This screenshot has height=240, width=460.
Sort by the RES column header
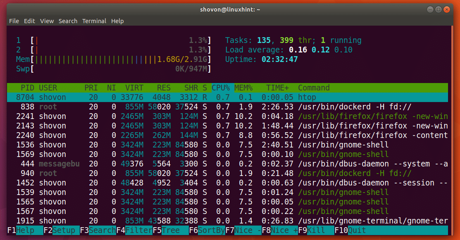point(164,88)
